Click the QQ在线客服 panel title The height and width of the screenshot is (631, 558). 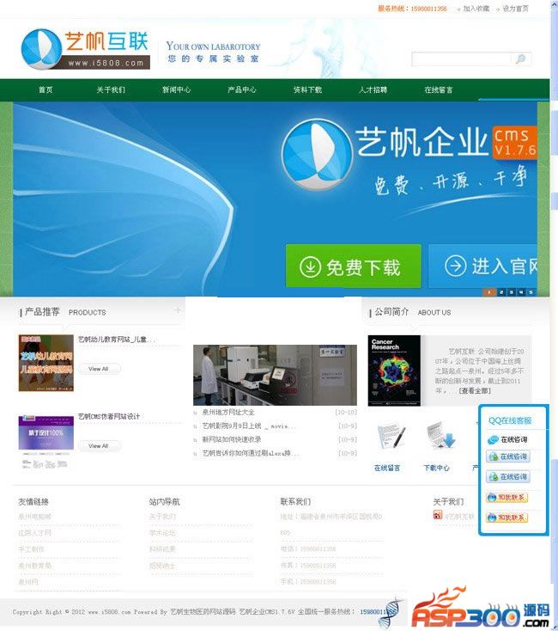coord(510,420)
